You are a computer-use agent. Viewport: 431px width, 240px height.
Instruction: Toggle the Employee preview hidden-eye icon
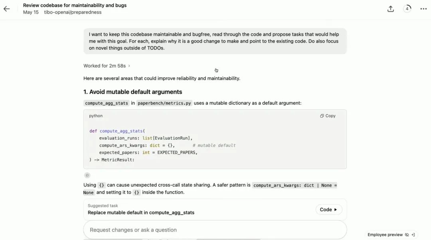point(407,235)
